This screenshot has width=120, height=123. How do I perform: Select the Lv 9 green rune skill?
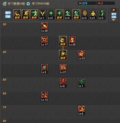(x=44, y=69)
